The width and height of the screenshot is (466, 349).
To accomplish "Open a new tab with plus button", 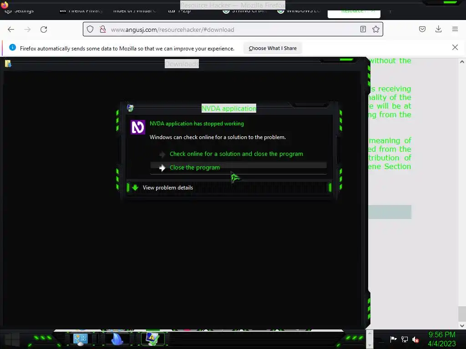I will tap(390, 11).
